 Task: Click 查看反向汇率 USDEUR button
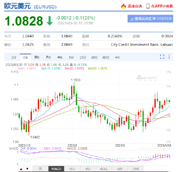point(150,19)
